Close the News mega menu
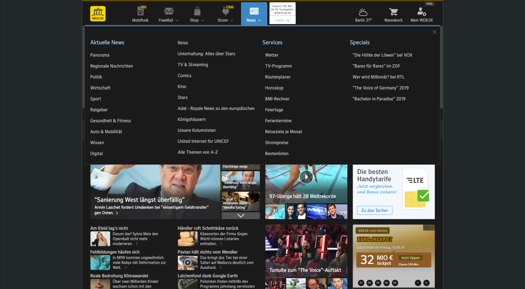The width and height of the screenshot is (525, 289). (434, 32)
